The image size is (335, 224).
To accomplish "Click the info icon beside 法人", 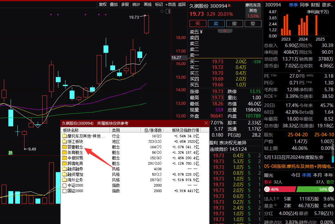I will click(278, 198).
